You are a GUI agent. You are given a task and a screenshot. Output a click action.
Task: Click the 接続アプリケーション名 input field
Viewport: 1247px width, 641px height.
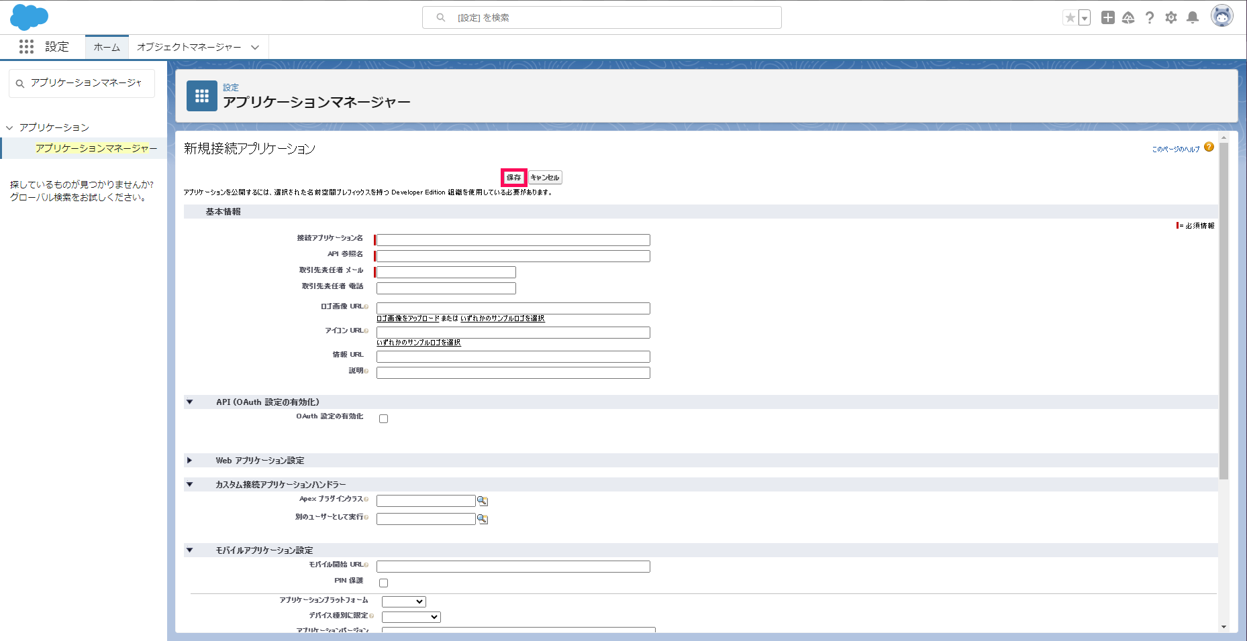513,240
